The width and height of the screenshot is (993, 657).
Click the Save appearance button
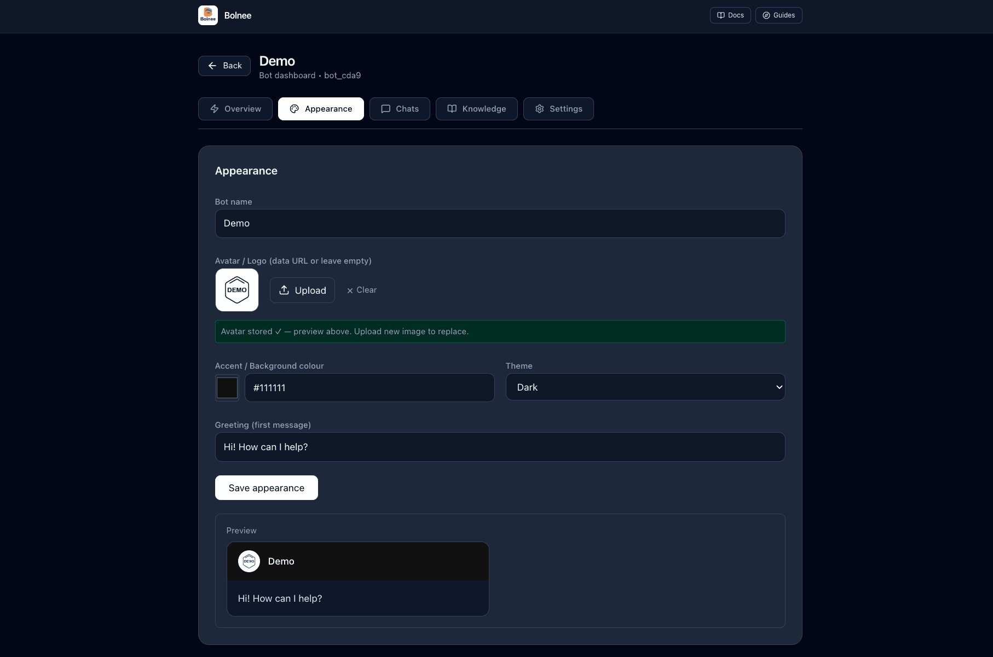[x=267, y=488]
